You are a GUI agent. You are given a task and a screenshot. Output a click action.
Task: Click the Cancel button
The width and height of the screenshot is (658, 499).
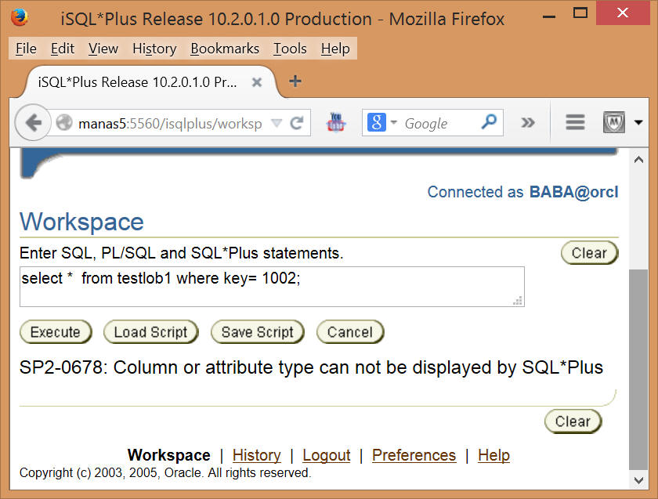point(350,332)
